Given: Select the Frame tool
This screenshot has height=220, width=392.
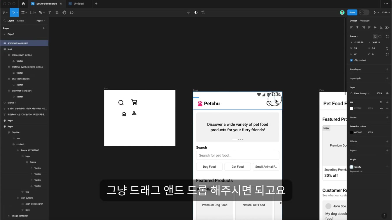Looking at the screenshot, I should click(23, 13).
